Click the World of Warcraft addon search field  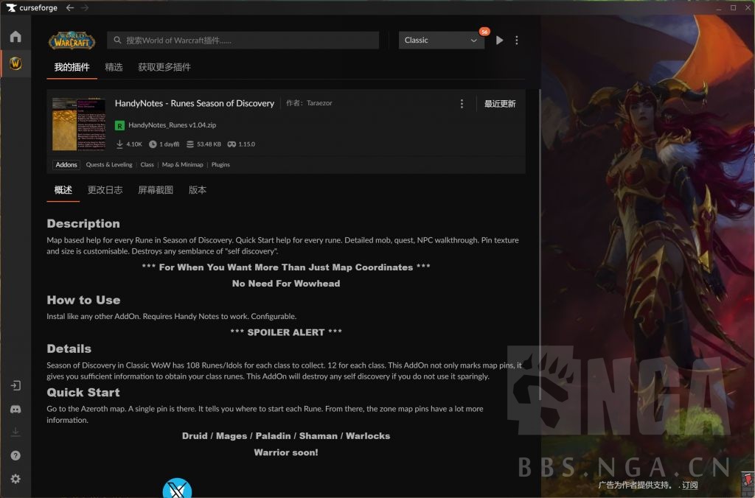click(x=243, y=41)
